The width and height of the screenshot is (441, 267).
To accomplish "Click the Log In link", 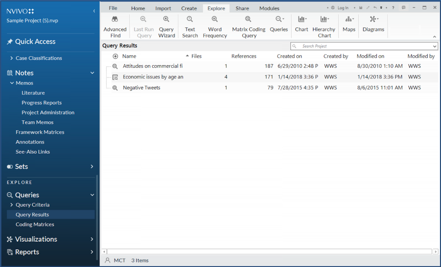I will click(x=343, y=7).
